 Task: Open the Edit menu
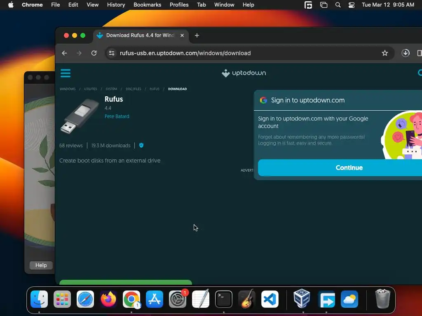(73, 5)
